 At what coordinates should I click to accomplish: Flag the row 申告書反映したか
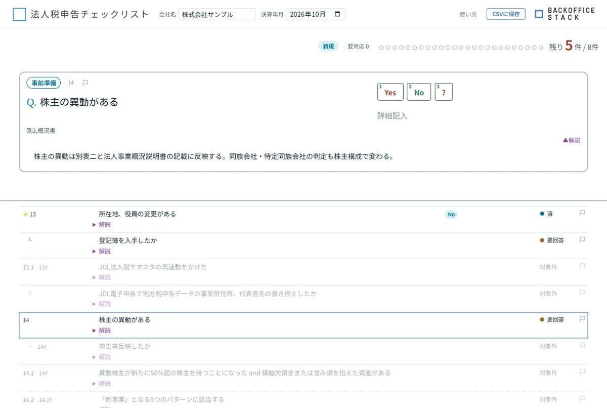point(582,345)
